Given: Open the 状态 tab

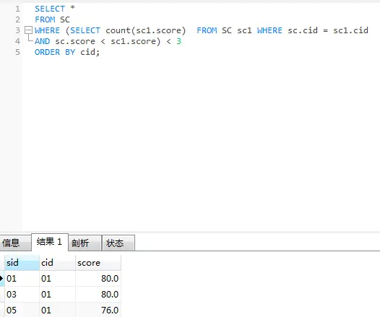Looking at the screenshot, I should tap(118, 243).
